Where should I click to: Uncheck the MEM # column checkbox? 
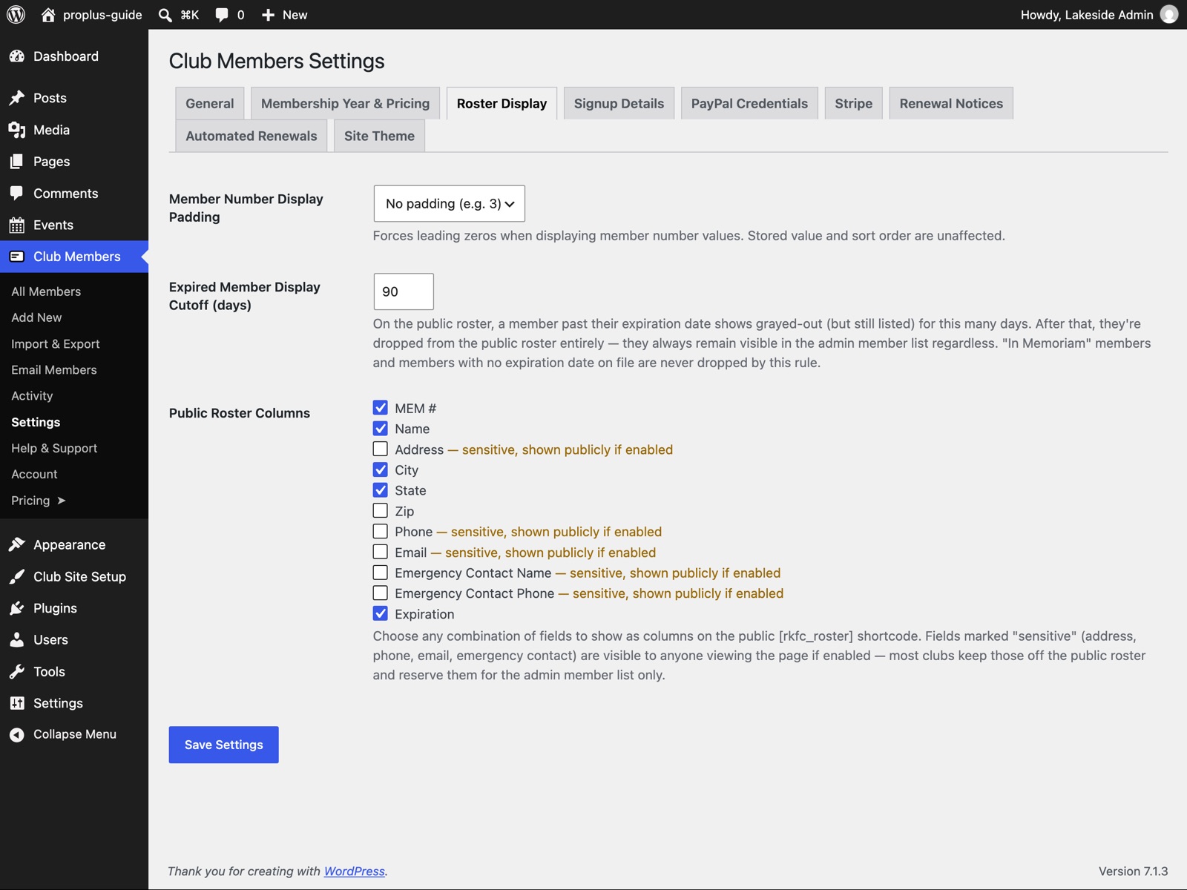381,408
